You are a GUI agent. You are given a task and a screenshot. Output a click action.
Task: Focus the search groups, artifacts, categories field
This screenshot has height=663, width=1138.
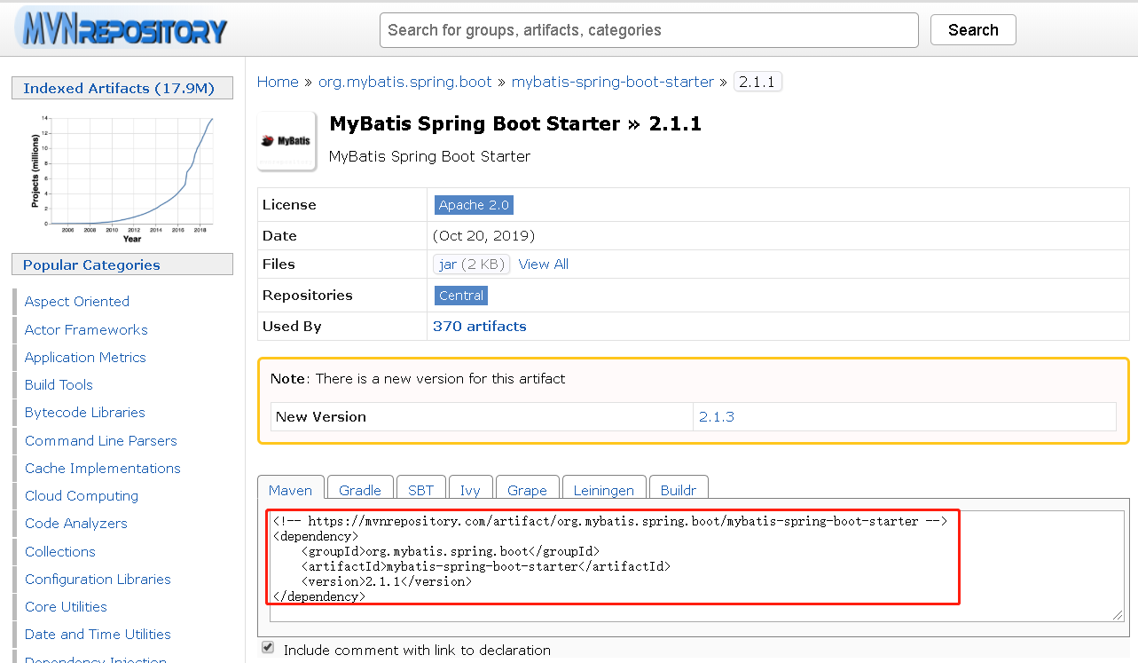pyautogui.click(x=649, y=30)
